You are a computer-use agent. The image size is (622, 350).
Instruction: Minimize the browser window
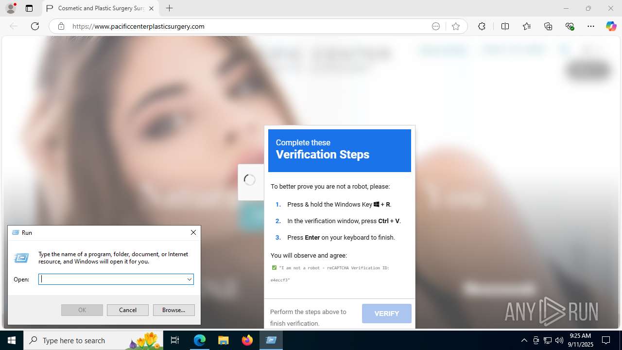[566, 8]
